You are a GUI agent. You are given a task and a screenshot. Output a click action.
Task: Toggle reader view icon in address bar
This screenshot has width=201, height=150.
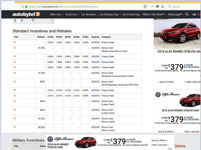coord(145,7)
